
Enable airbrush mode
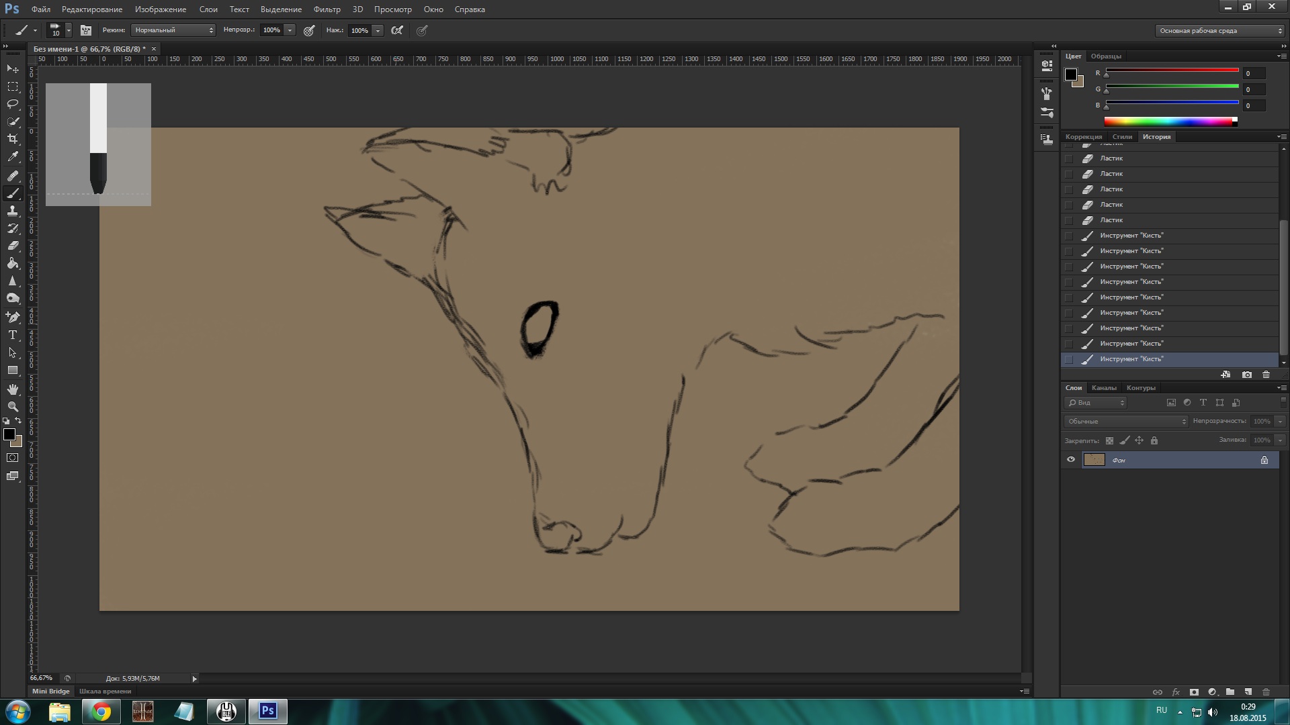coord(397,30)
